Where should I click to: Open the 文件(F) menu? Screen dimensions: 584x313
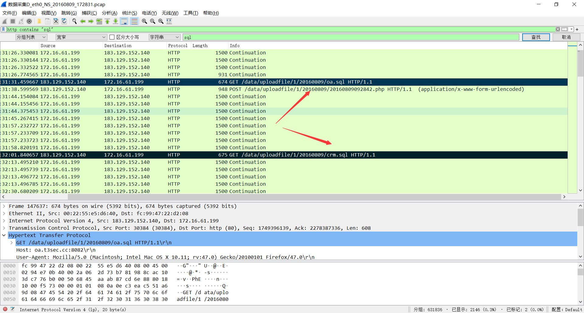[x=10, y=13]
